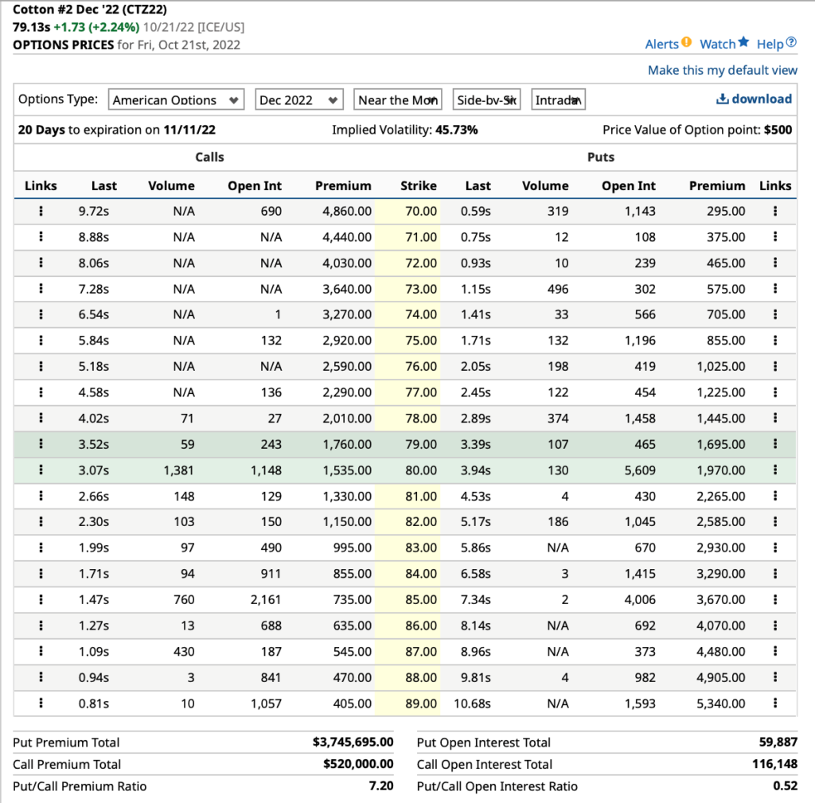Open puts links menu for strike 84.00
This screenshot has width=815, height=803.
click(x=775, y=574)
